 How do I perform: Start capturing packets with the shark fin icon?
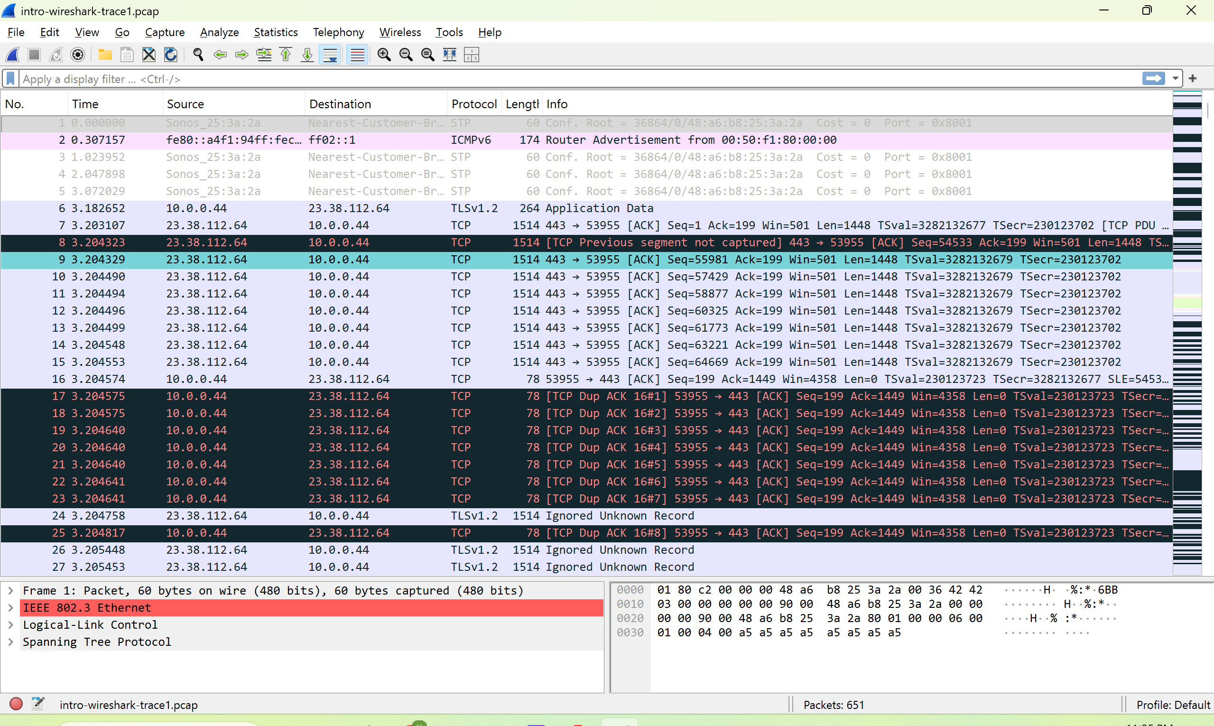(13, 54)
